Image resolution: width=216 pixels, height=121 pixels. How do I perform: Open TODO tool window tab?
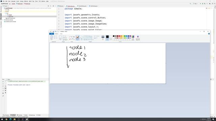point(38,115)
